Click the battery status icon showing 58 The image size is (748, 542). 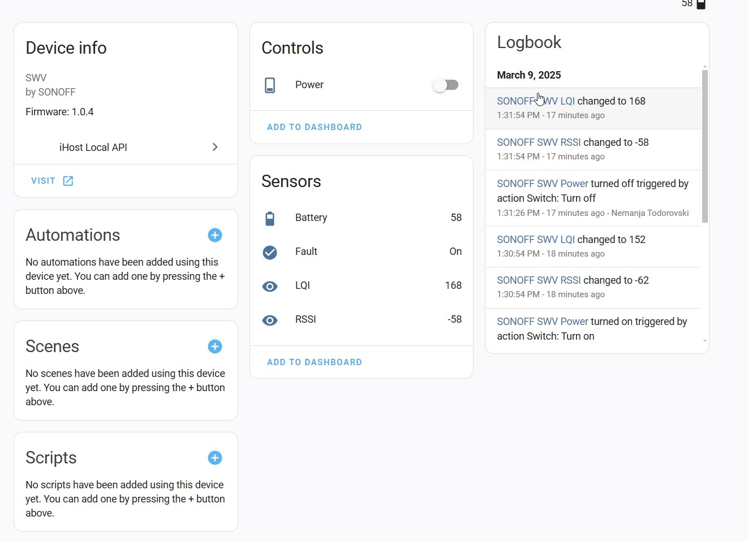(x=700, y=5)
